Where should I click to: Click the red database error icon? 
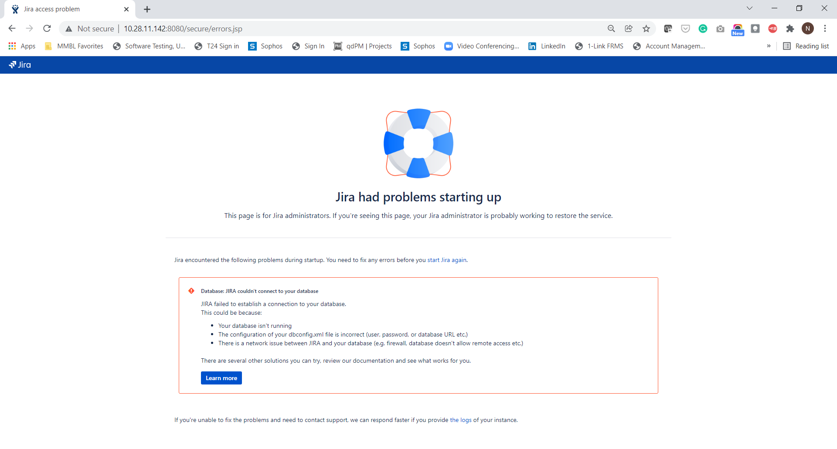tap(191, 291)
